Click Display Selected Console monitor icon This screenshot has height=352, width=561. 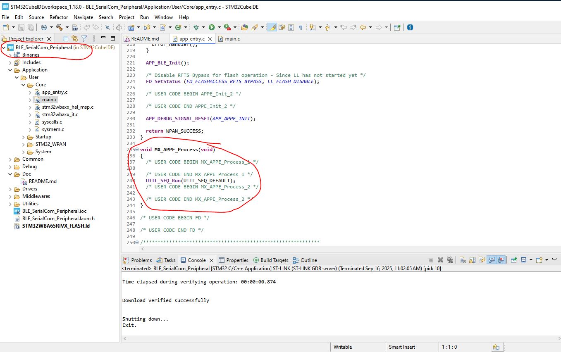click(523, 260)
